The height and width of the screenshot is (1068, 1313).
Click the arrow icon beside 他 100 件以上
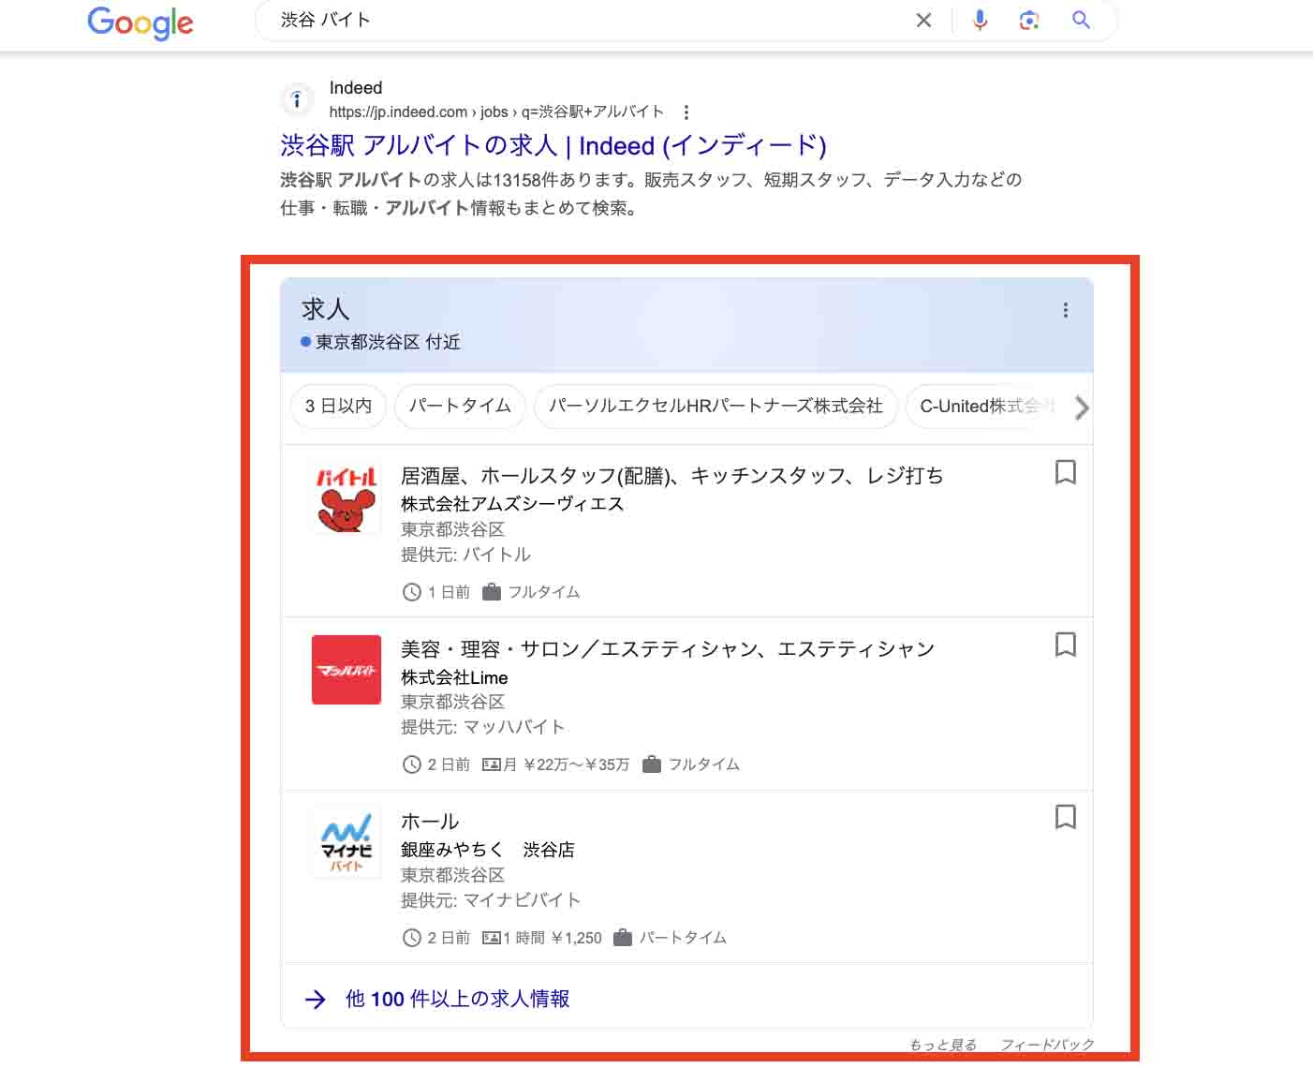click(316, 1000)
